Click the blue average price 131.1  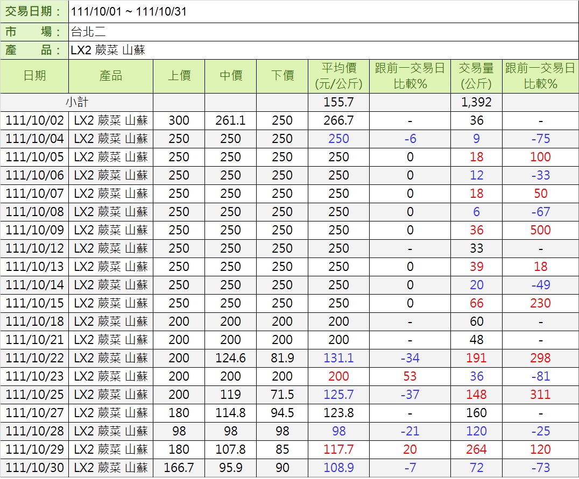coord(338,358)
